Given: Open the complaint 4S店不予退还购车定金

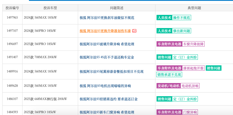Looking at the screenshot, I should click(x=107, y=57).
